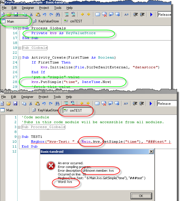Click 'Unknown member: kvs' error text

(x=98, y=171)
